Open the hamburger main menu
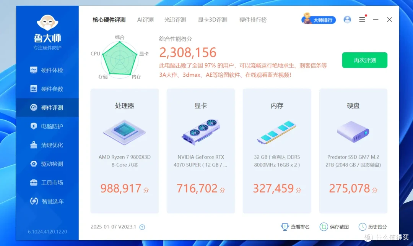413x246 pixels. 362,19
